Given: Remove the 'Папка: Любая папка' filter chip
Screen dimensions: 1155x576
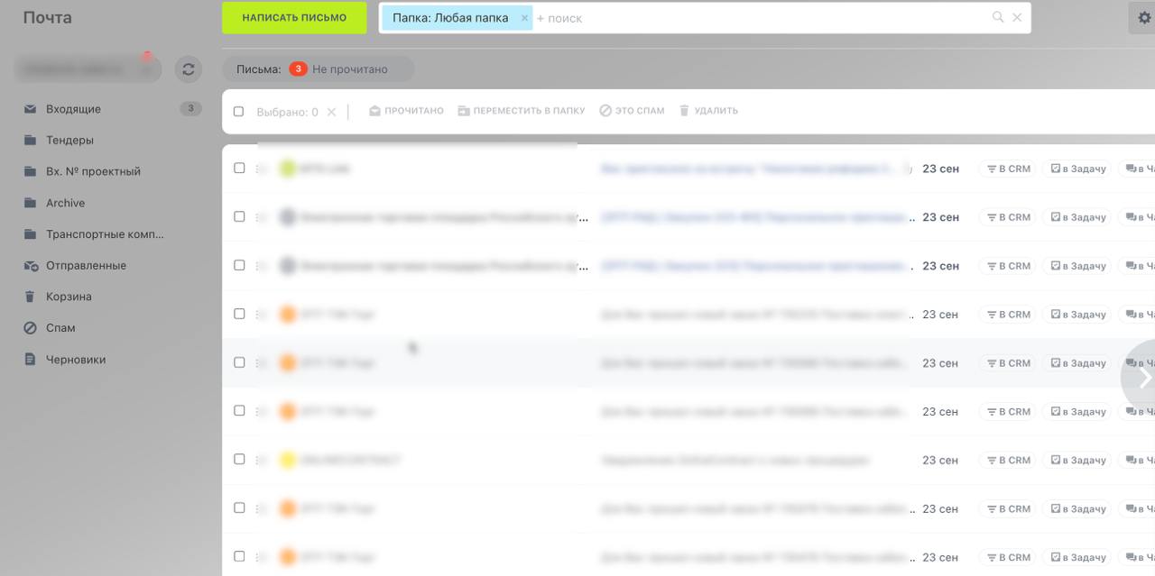Looking at the screenshot, I should coord(524,18).
